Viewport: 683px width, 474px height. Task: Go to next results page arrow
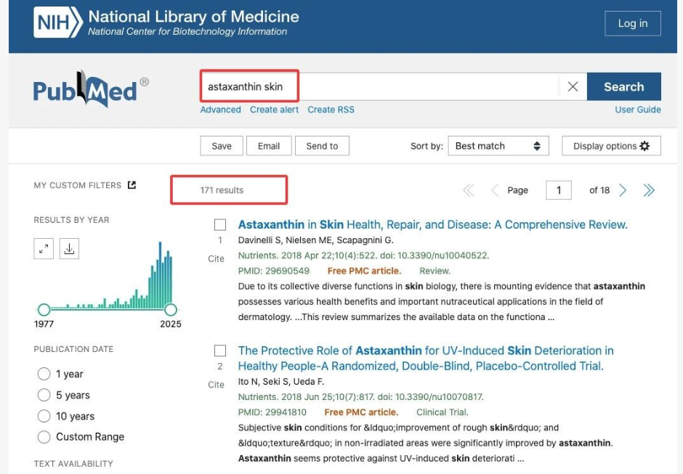[x=623, y=190]
